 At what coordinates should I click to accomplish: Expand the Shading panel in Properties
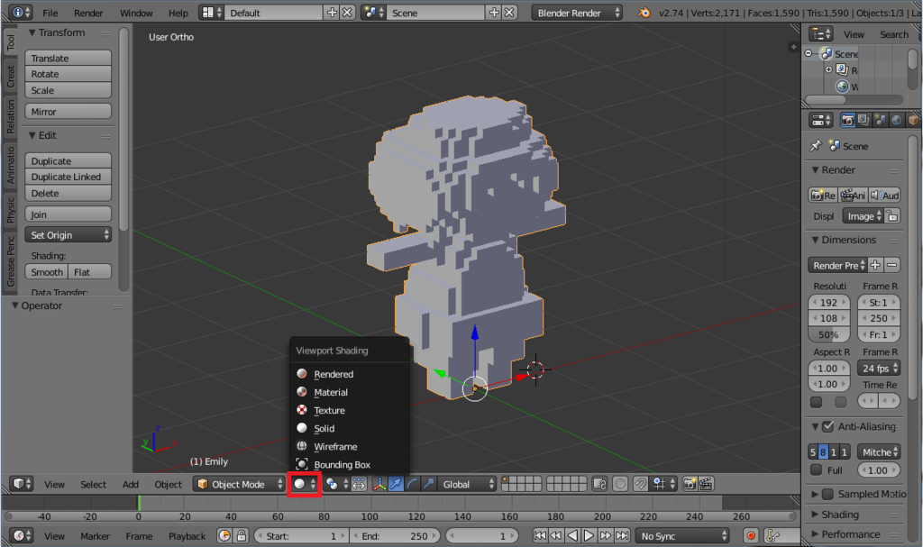(836, 514)
